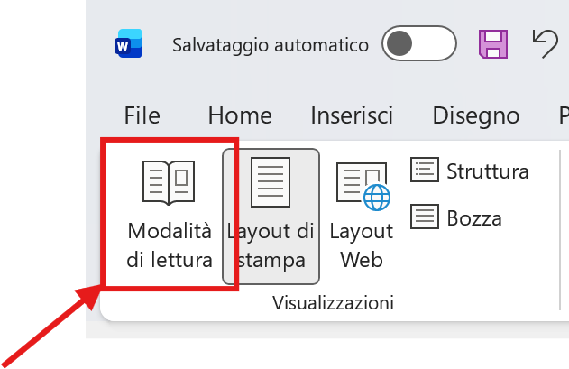This screenshot has height=369, width=569.
Task: Open the Inserisci ribbon tab
Action: point(352,115)
